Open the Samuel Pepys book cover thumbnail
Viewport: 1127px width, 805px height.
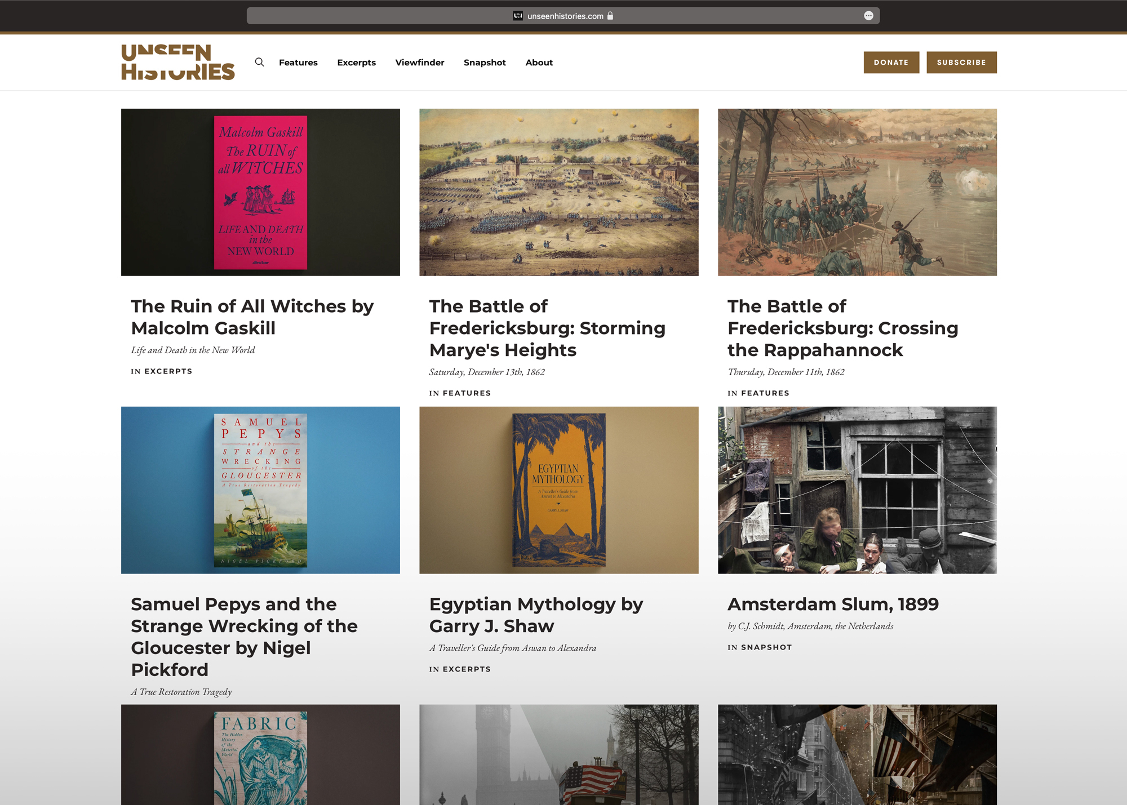point(260,490)
